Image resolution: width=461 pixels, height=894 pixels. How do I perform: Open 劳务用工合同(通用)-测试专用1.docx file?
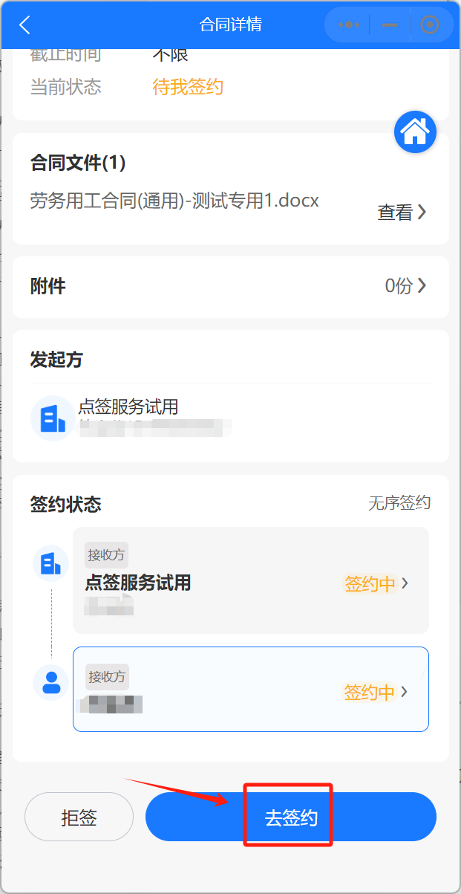[174, 201]
